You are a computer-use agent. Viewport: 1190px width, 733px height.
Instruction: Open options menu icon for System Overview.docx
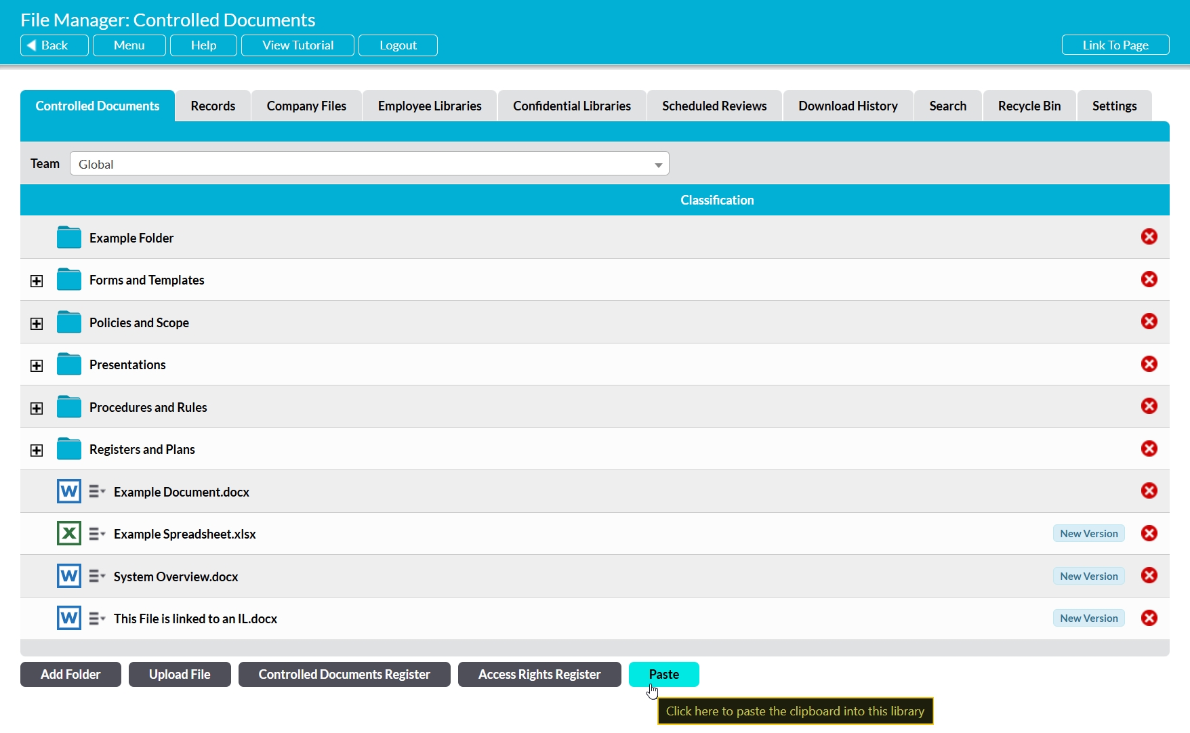click(x=97, y=577)
